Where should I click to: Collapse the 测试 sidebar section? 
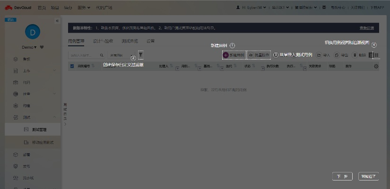(54, 117)
